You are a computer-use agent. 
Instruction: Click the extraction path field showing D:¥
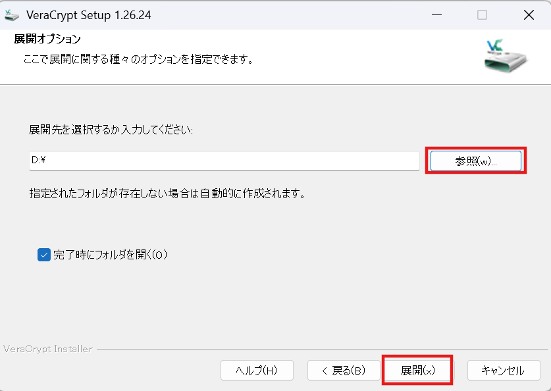point(224,161)
